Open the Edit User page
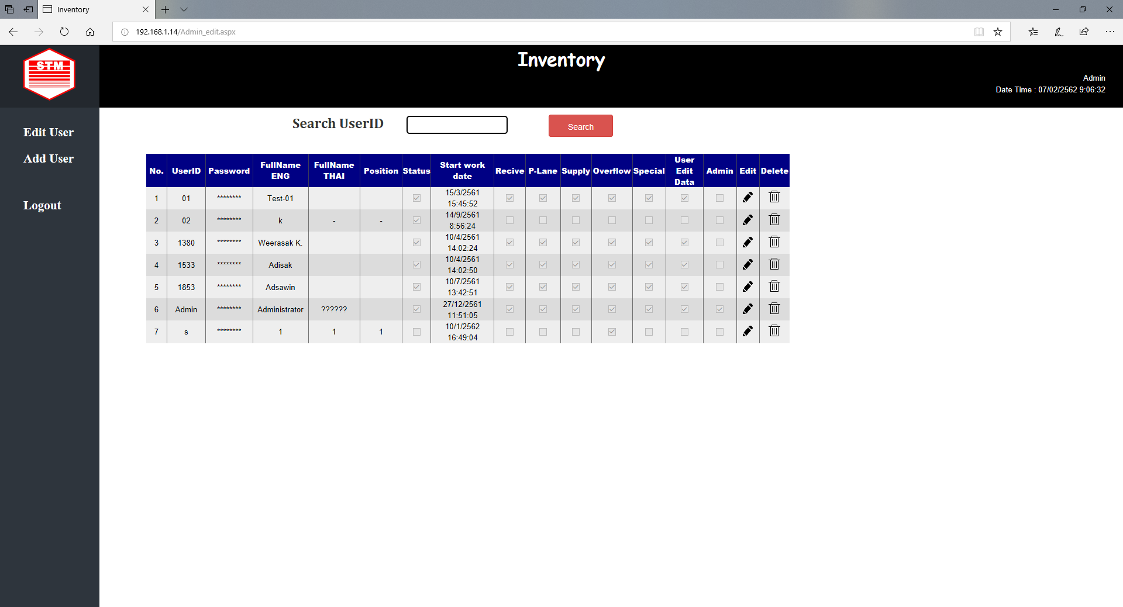The height and width of the screenshot is (607, 1123). coord(49,132)
